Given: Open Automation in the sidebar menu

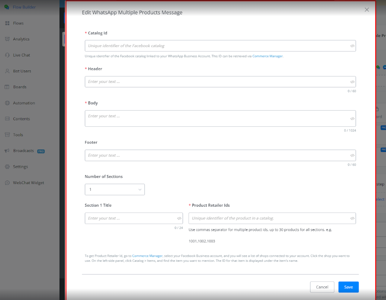Looking at the screenshot, I should [x=24, y=103].
